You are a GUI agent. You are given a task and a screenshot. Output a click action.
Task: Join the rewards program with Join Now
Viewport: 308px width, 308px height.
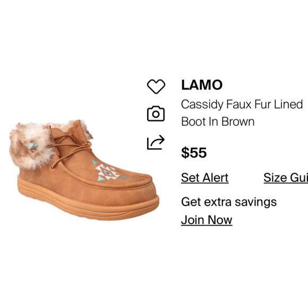pyautogui.click(x=207, y=220)
